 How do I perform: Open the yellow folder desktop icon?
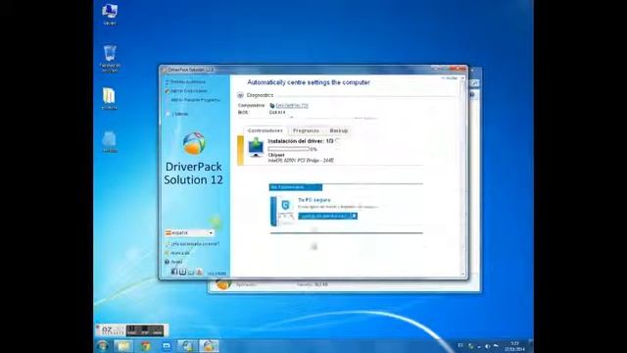tap(109, 98)
